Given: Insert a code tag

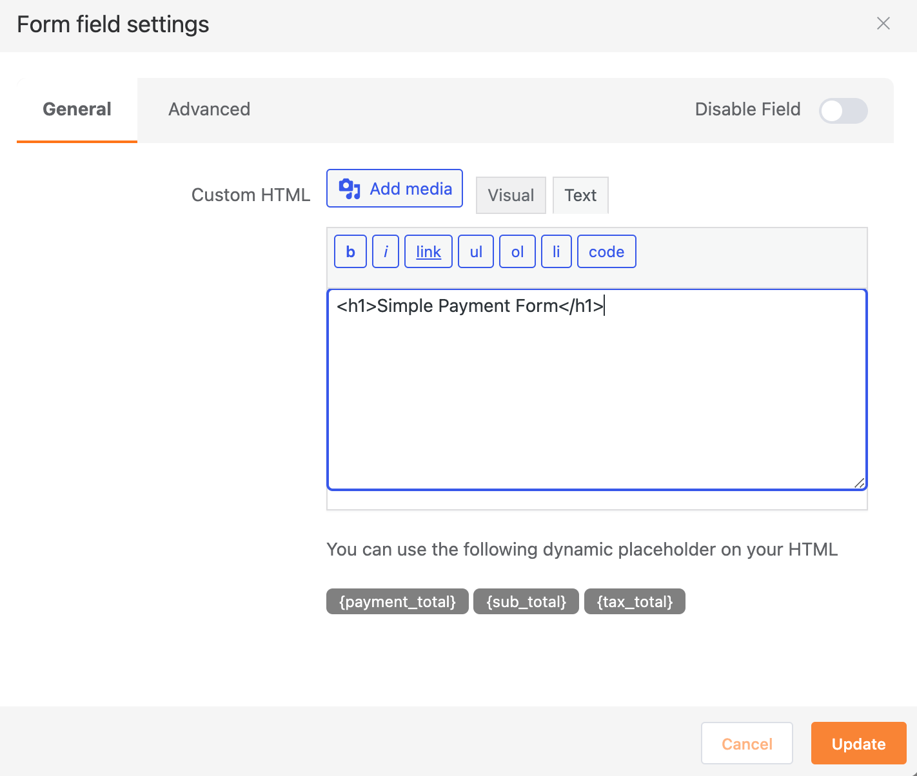Looking at the screenshot, I should tap(606, 251).
